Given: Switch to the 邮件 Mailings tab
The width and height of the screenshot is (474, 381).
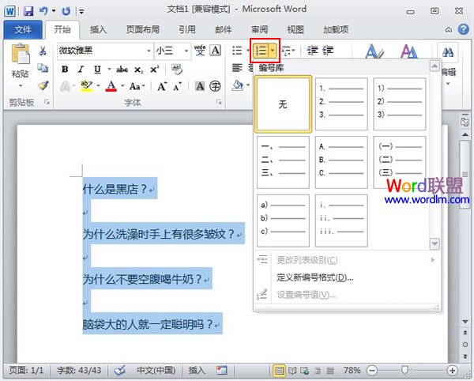Looking at the screenshot, I should point(224,29).
